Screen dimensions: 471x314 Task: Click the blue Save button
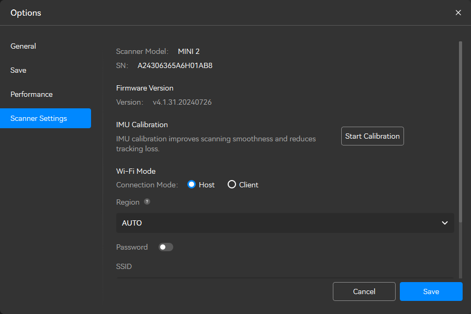pyautogui.click(x=431, y=291)
